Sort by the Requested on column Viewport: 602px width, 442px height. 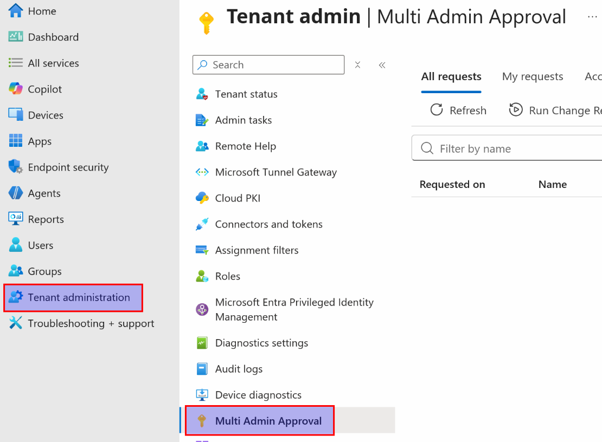[x=452, y=184]
